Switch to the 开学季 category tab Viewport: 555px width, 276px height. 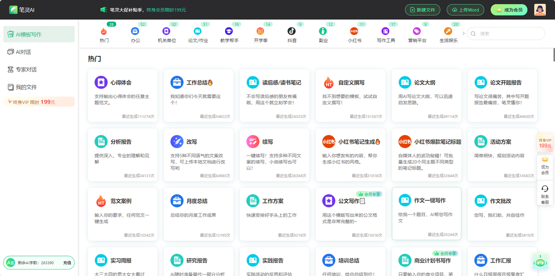point(260,31)
